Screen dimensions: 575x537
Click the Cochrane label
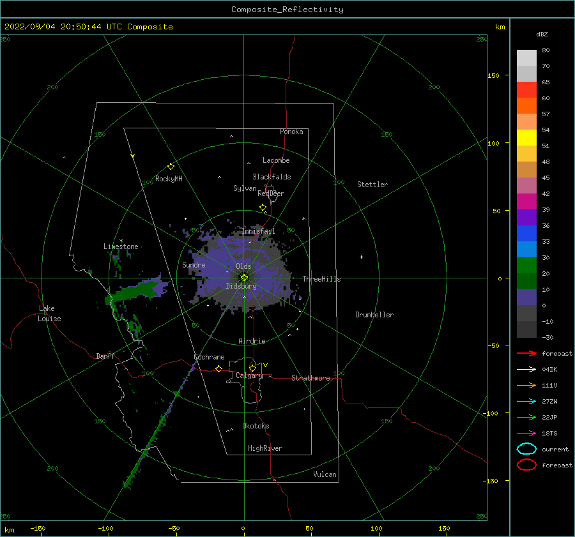pos(209,357)
